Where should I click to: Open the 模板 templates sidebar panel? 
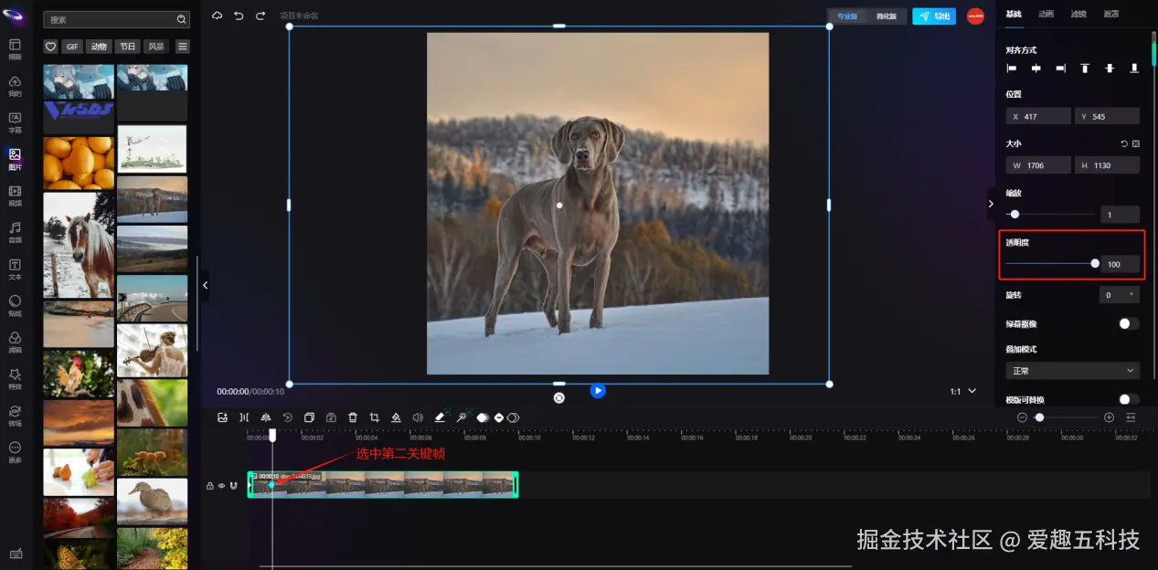point(15,49)
